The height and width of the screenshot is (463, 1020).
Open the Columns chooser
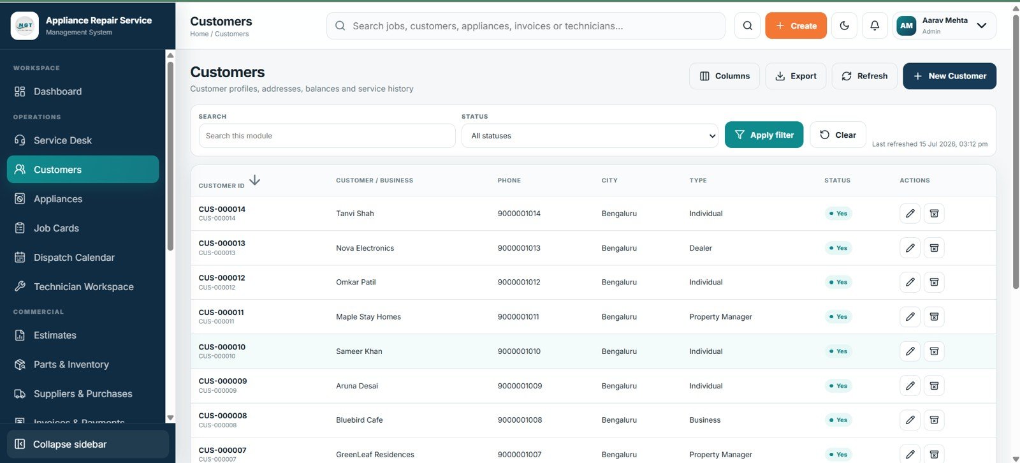[x=724, y=76]
